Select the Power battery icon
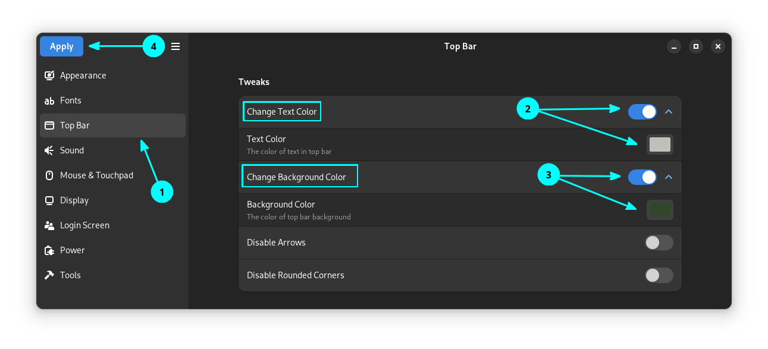The width and height of the screenshot is (768, 349). click(x=49, y=250)
